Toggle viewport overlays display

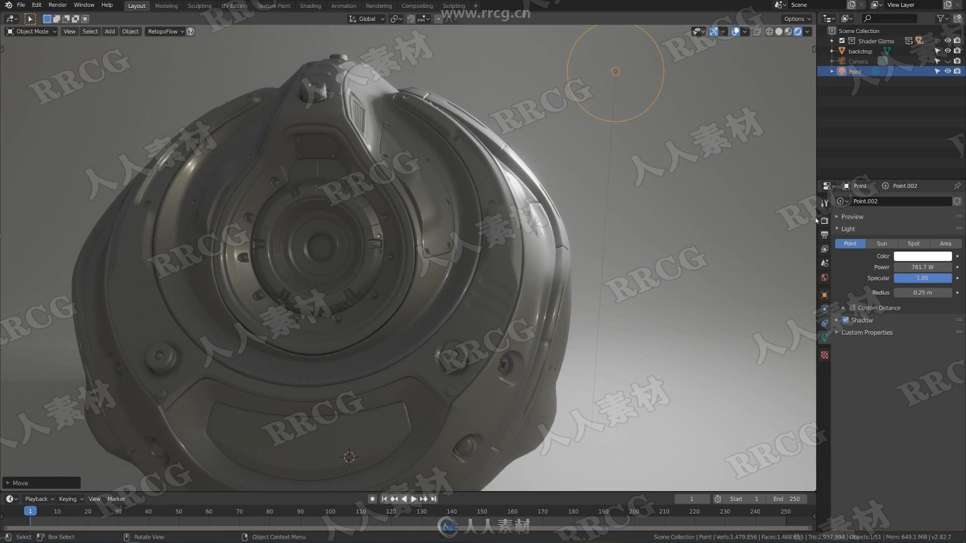(x=736, y=31)
